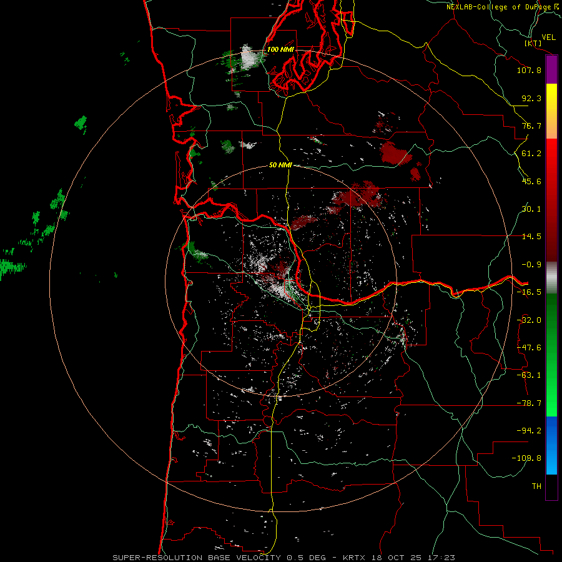Click the 100 NMI range ring label
The height and width of the screenshot is (562, 562).
(280, 49)
